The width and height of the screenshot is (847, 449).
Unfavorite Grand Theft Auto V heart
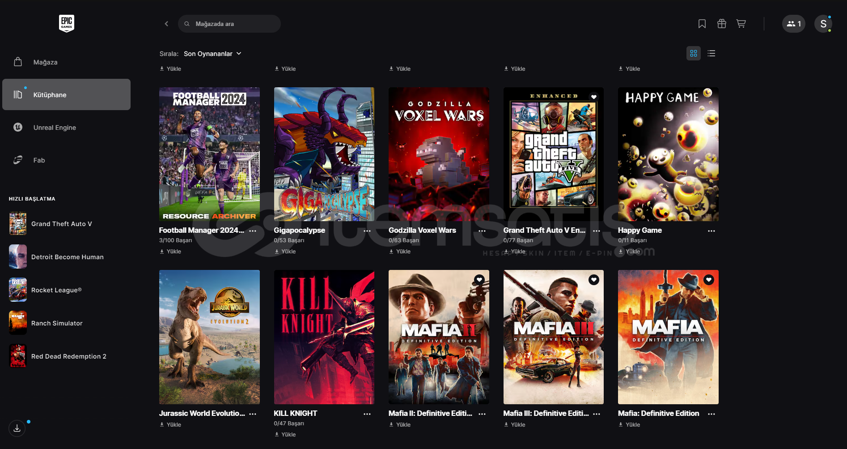[594, 97]
